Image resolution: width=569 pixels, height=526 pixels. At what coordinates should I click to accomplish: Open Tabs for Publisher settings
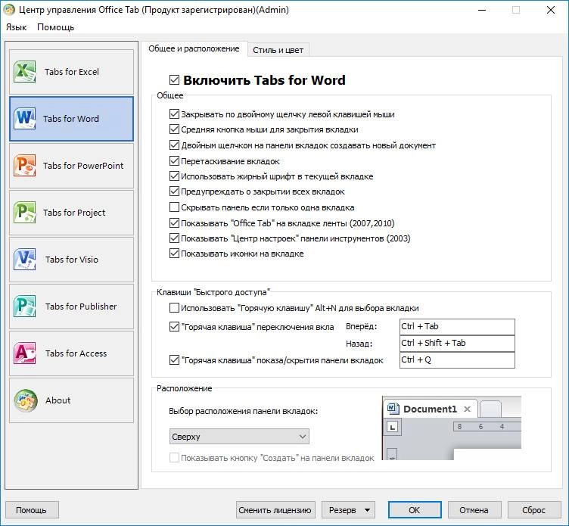71,307
